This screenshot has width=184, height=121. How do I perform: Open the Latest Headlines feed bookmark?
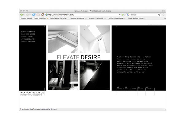click(x=41, y=18)
